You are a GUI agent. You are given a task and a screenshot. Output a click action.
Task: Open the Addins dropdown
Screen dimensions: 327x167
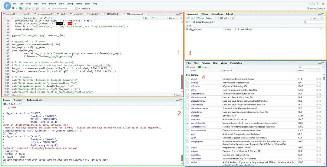[86, 9]
